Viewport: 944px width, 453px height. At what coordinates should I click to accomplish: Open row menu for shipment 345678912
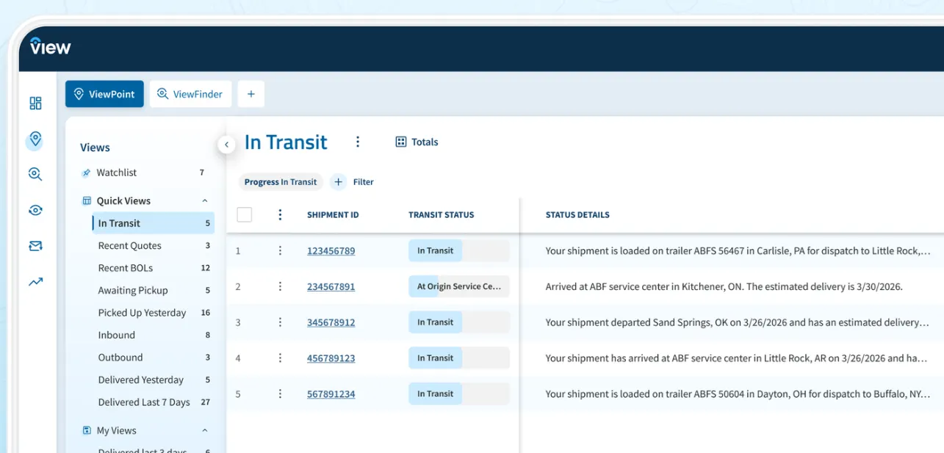280,322
